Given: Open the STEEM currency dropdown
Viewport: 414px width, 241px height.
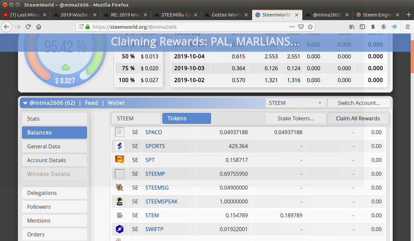Looking at the screenshot, I should click(x=295, y=103).
